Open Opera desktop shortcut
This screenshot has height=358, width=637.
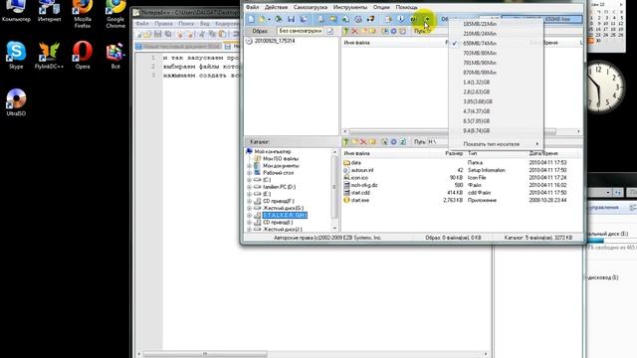(x=83, y=56)
